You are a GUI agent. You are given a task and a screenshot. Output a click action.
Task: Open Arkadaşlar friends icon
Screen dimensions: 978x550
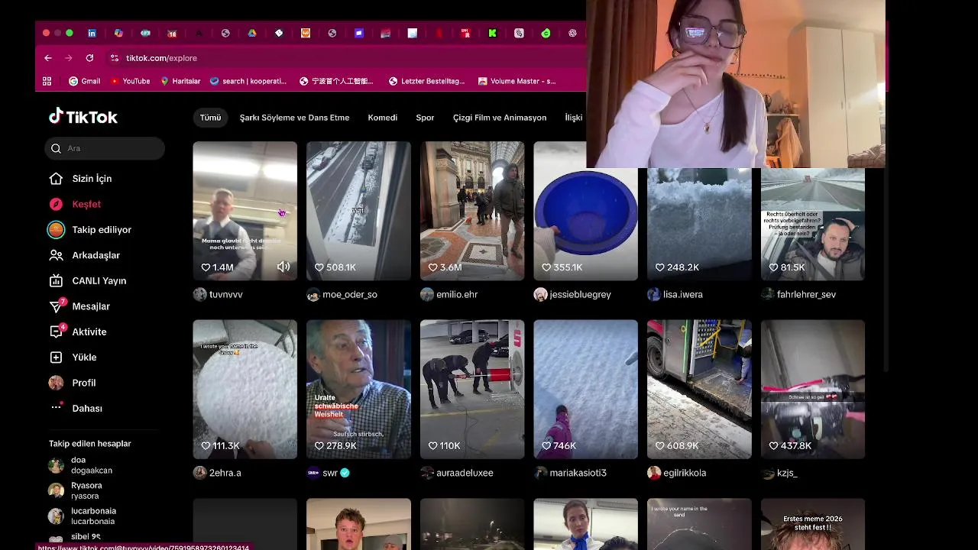click(56, 255)
